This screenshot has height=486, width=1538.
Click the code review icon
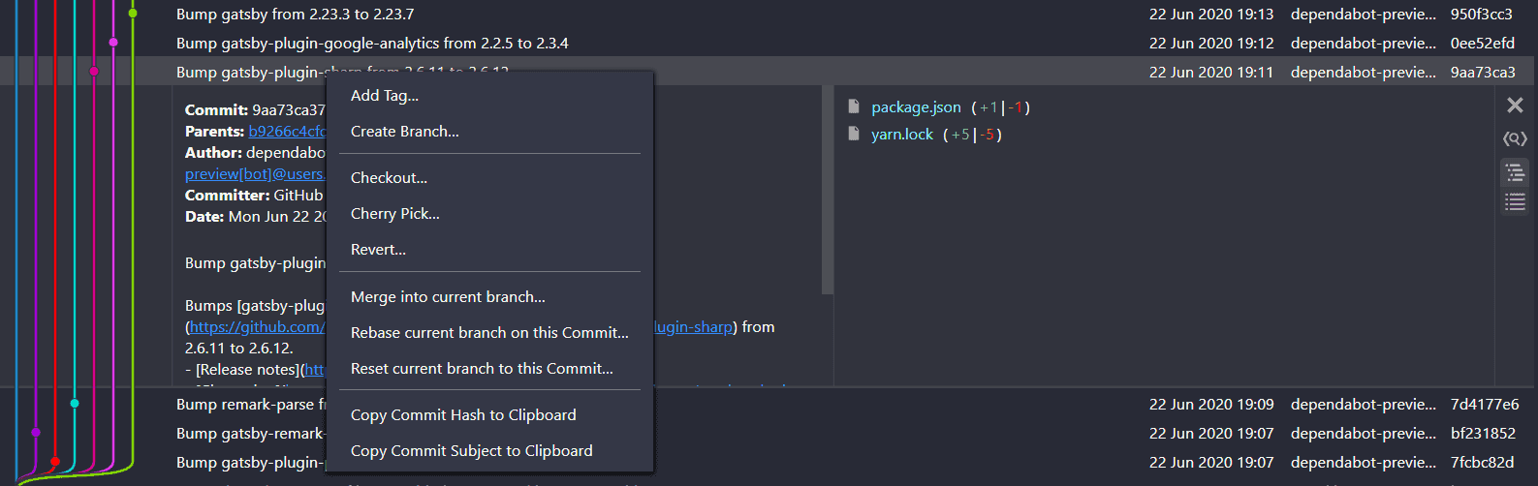click(x=1515, y=139)
